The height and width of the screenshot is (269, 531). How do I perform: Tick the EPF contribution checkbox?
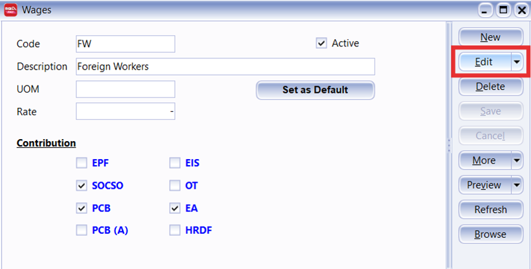pos(82,163)
